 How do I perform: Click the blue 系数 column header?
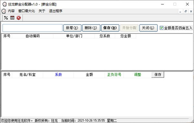point(58,75)
